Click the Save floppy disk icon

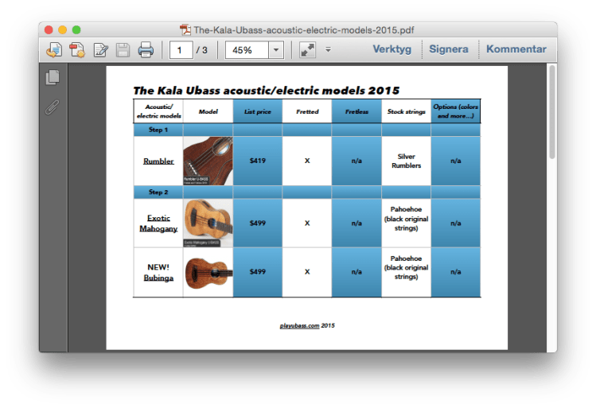123,50
